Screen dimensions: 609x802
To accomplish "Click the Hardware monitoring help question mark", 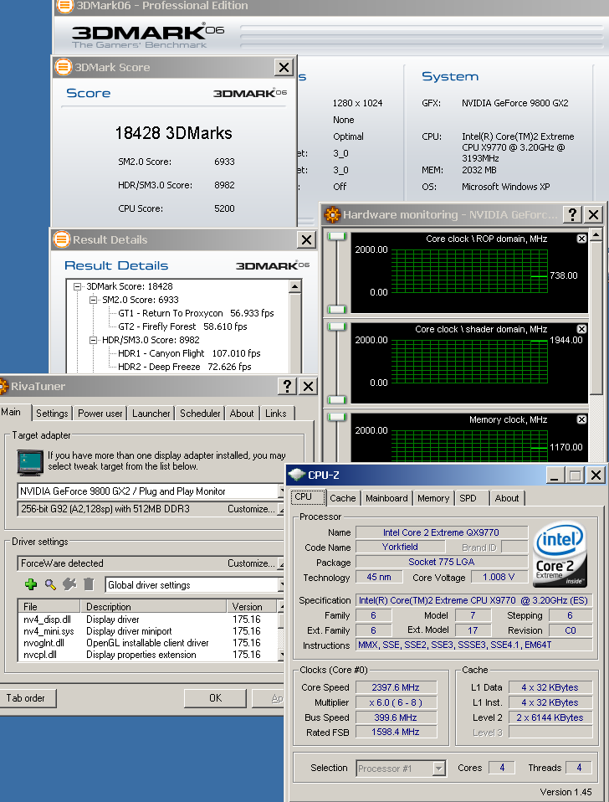I will [572, 214].
